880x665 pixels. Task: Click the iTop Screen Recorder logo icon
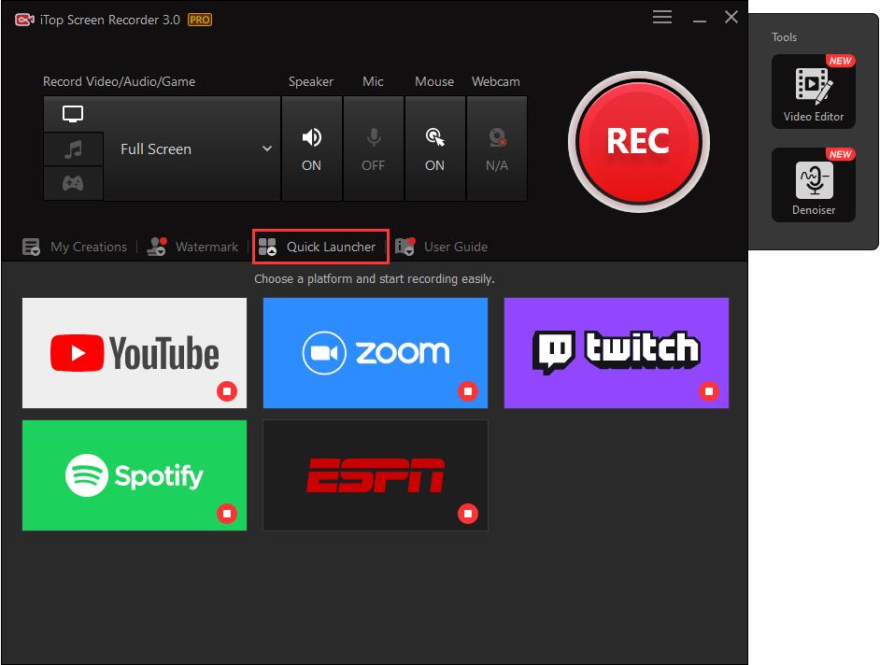point(24,21)
